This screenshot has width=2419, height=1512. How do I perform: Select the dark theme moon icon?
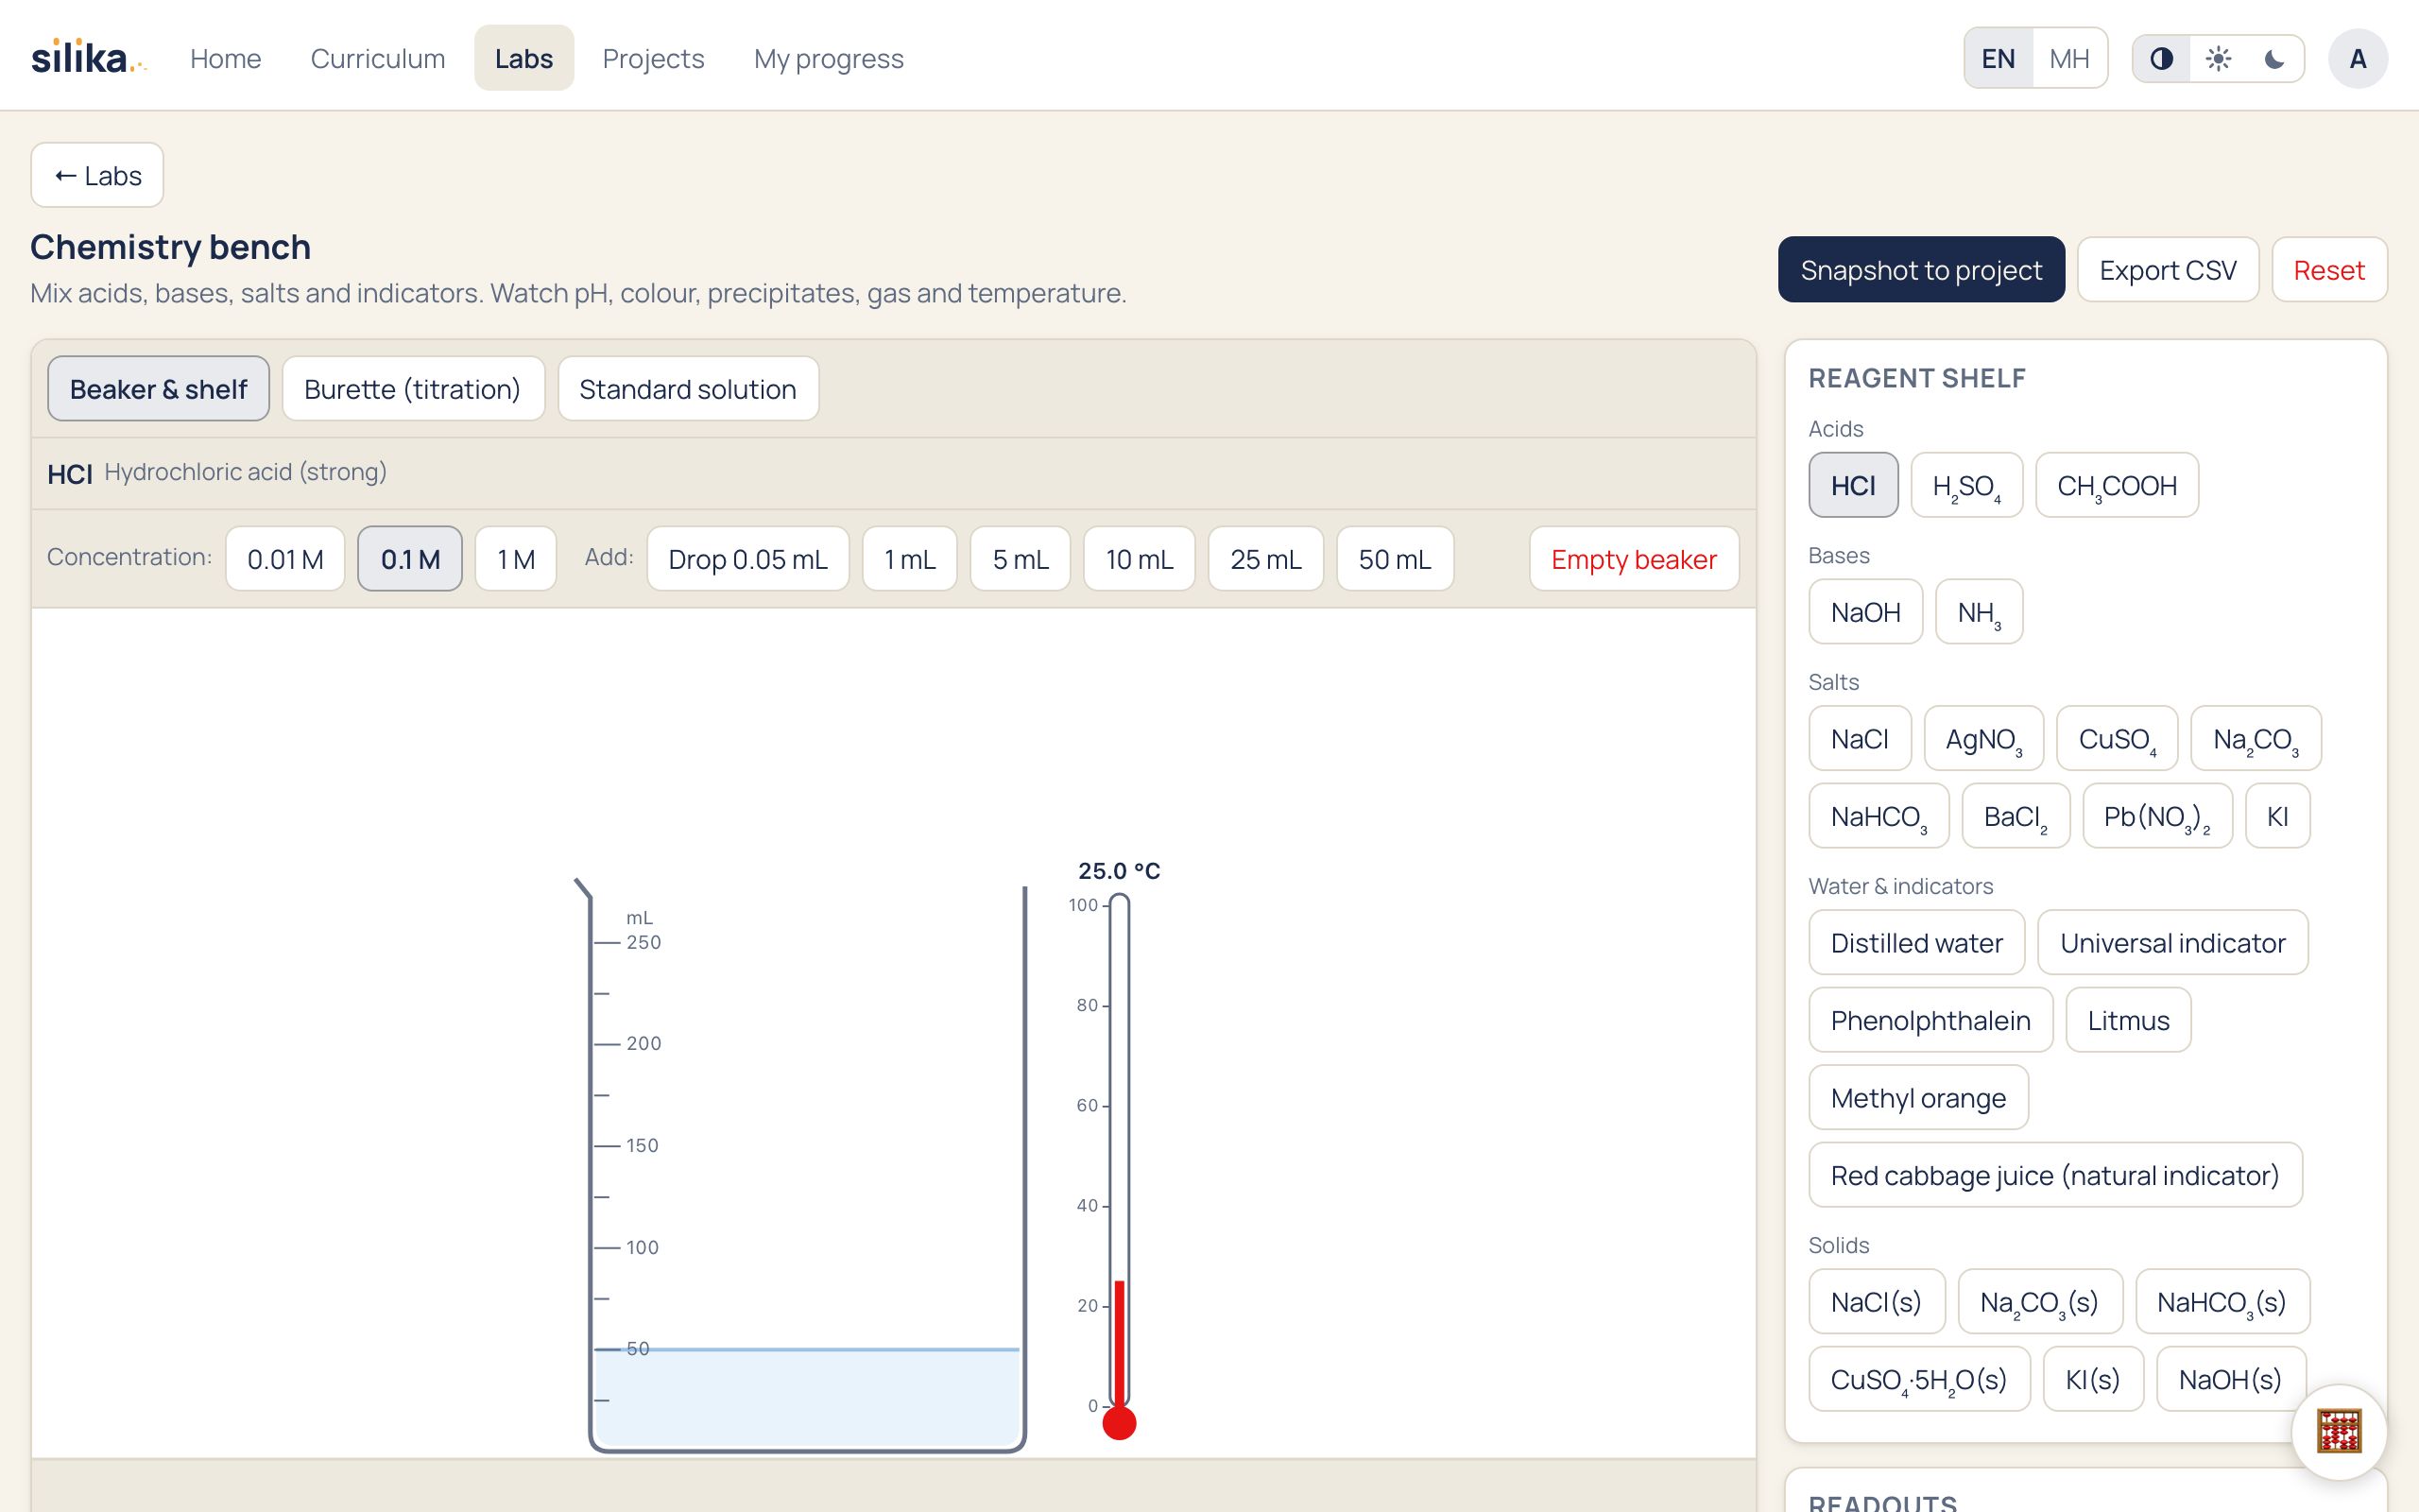(x=2274, y=59)
